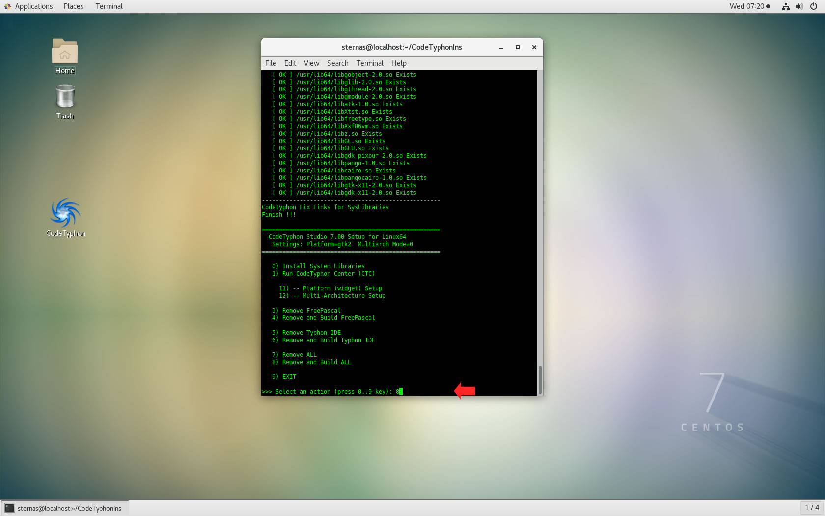Click the 'Finish !!!' line
The width and height of the screenshot is (825, 516).
tap(279, 215)
